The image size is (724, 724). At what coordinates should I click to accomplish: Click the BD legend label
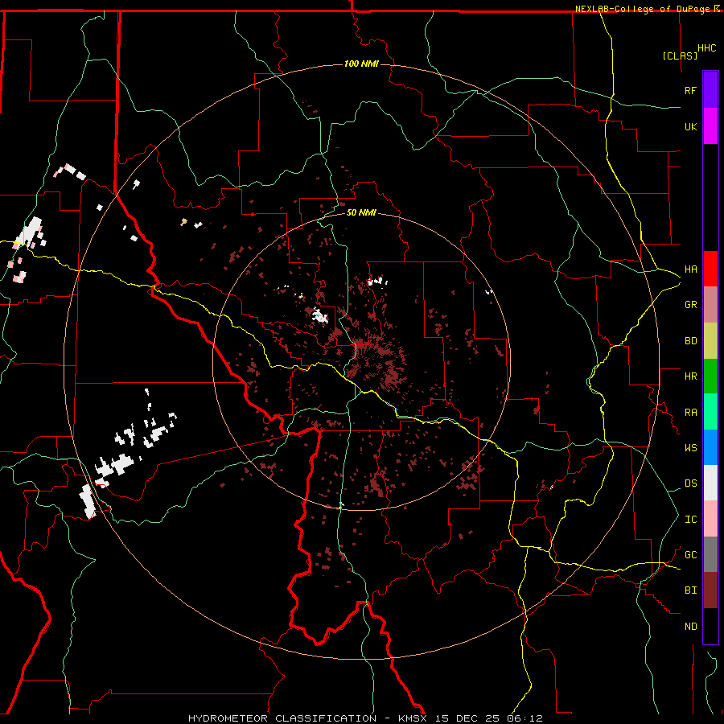[x=690, y=341]
